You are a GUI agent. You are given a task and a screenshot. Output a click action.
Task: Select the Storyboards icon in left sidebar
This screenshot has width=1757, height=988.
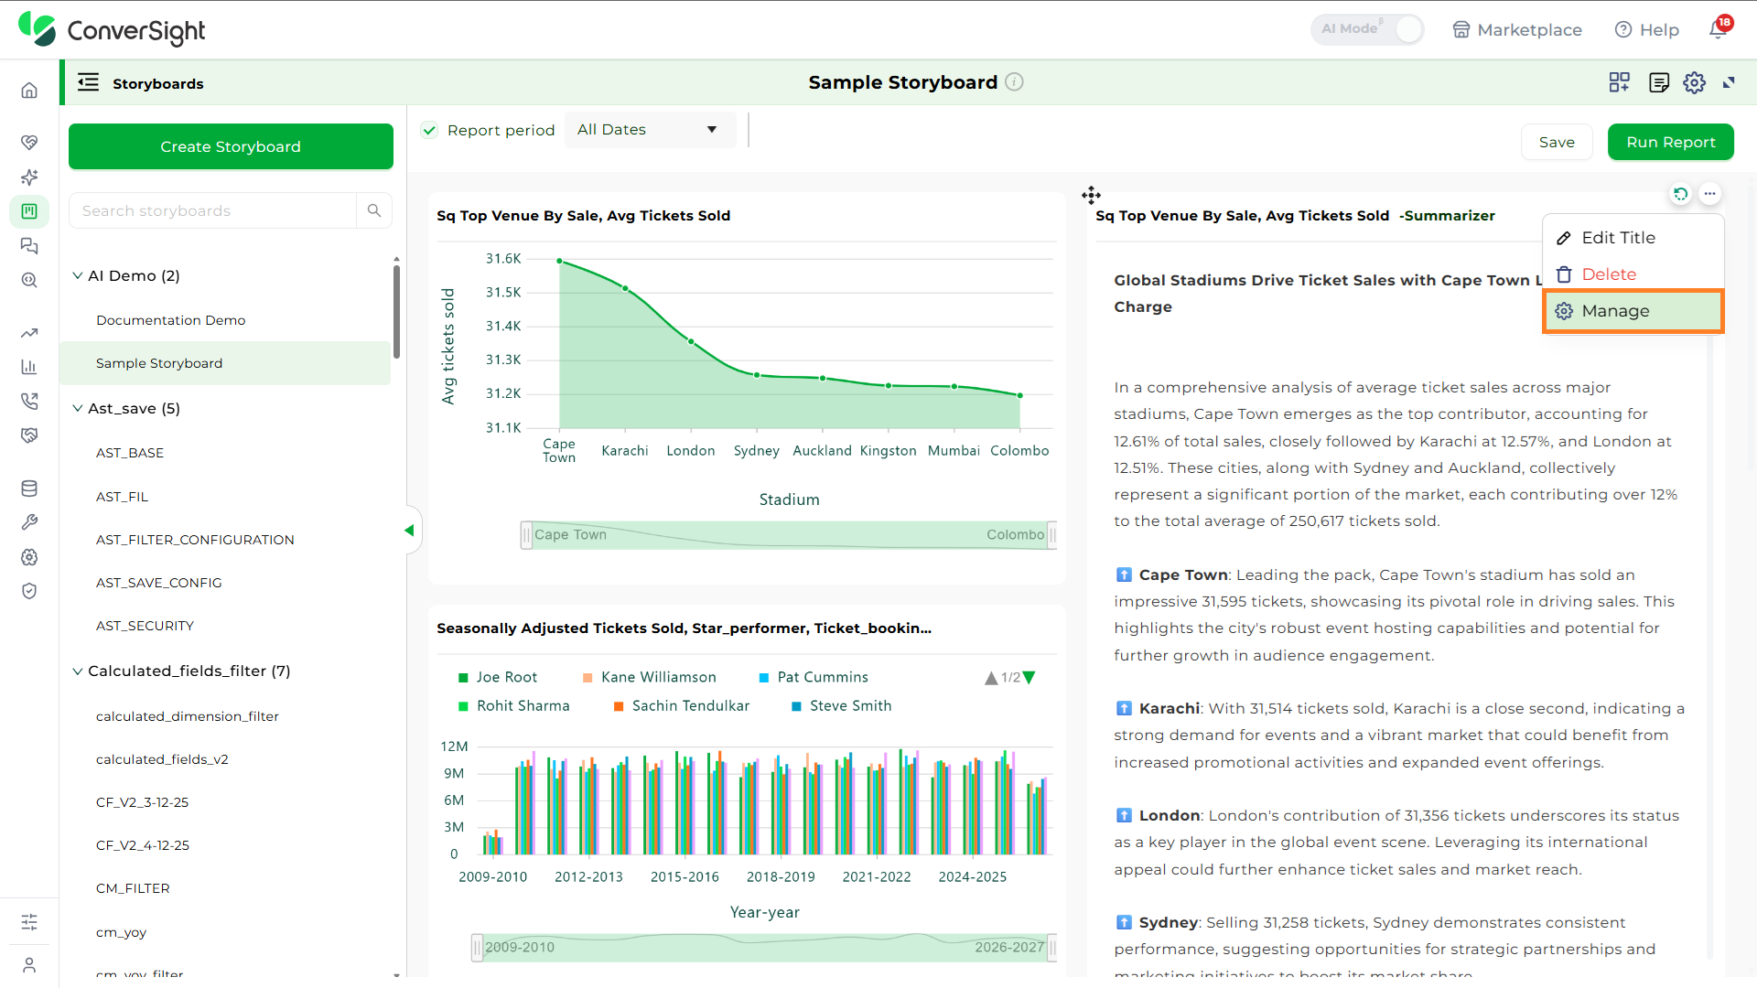29,211
